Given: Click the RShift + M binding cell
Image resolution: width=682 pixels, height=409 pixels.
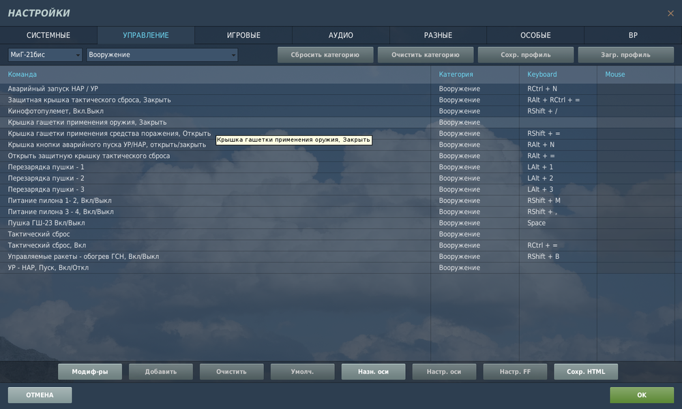Looking at the screenshot, I should click(x=558, y=201).
